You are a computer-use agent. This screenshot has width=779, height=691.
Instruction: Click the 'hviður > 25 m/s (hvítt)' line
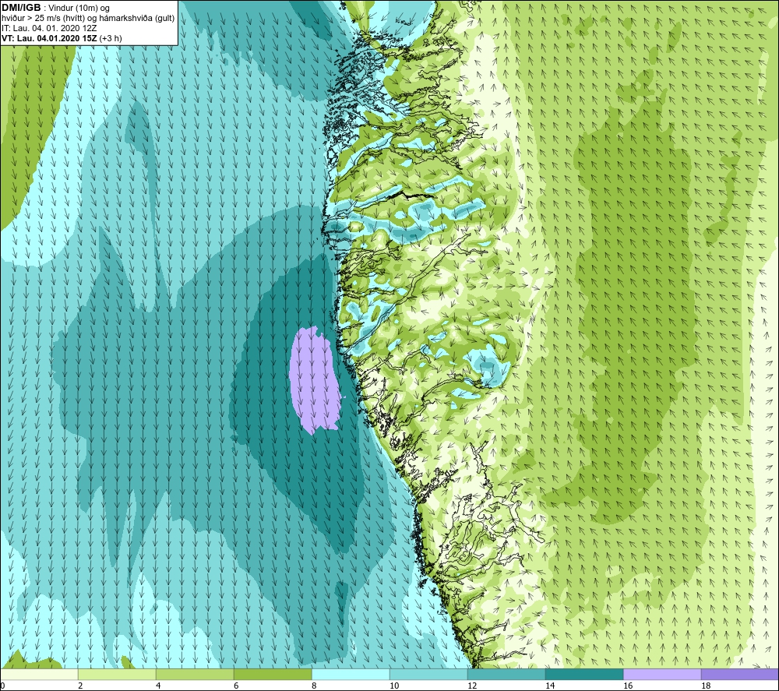pos(42,19)
